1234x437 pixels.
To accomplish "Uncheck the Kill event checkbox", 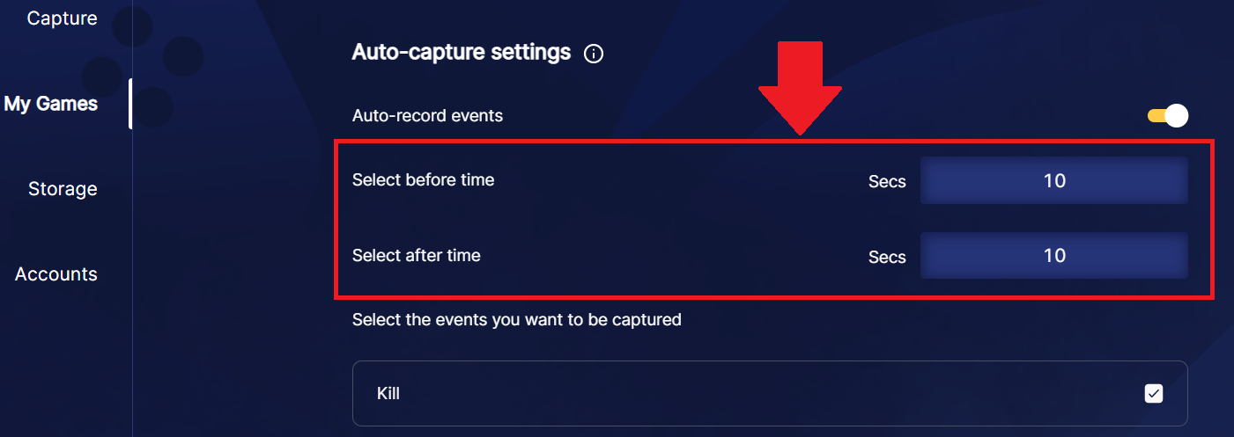I will tap(1153, 393).
